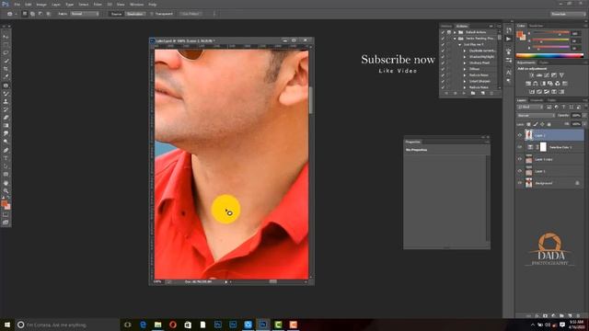Click Lock transparent pixels icon

coord(529,124)
